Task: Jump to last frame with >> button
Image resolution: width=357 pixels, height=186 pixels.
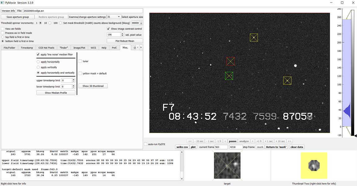Action: (289, 141)
